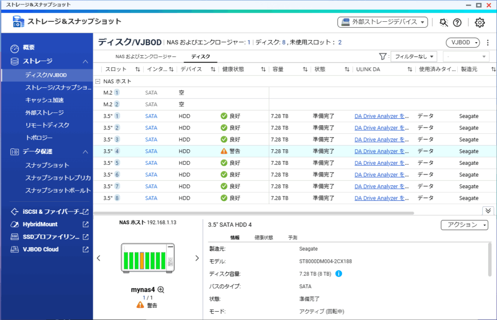Open HybridMount external link icon
Image resolution: width=497 pixels, height=320 pixels.
click(85, 224)
